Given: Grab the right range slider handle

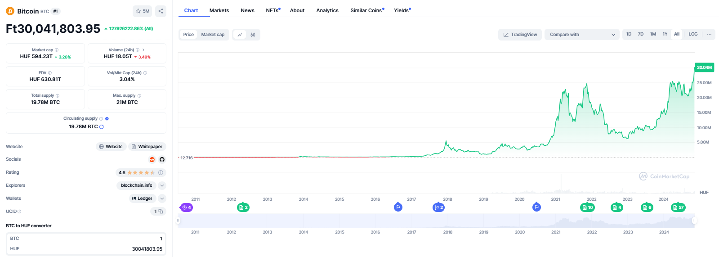Looking at the screenshot, I should coord(695,221).
